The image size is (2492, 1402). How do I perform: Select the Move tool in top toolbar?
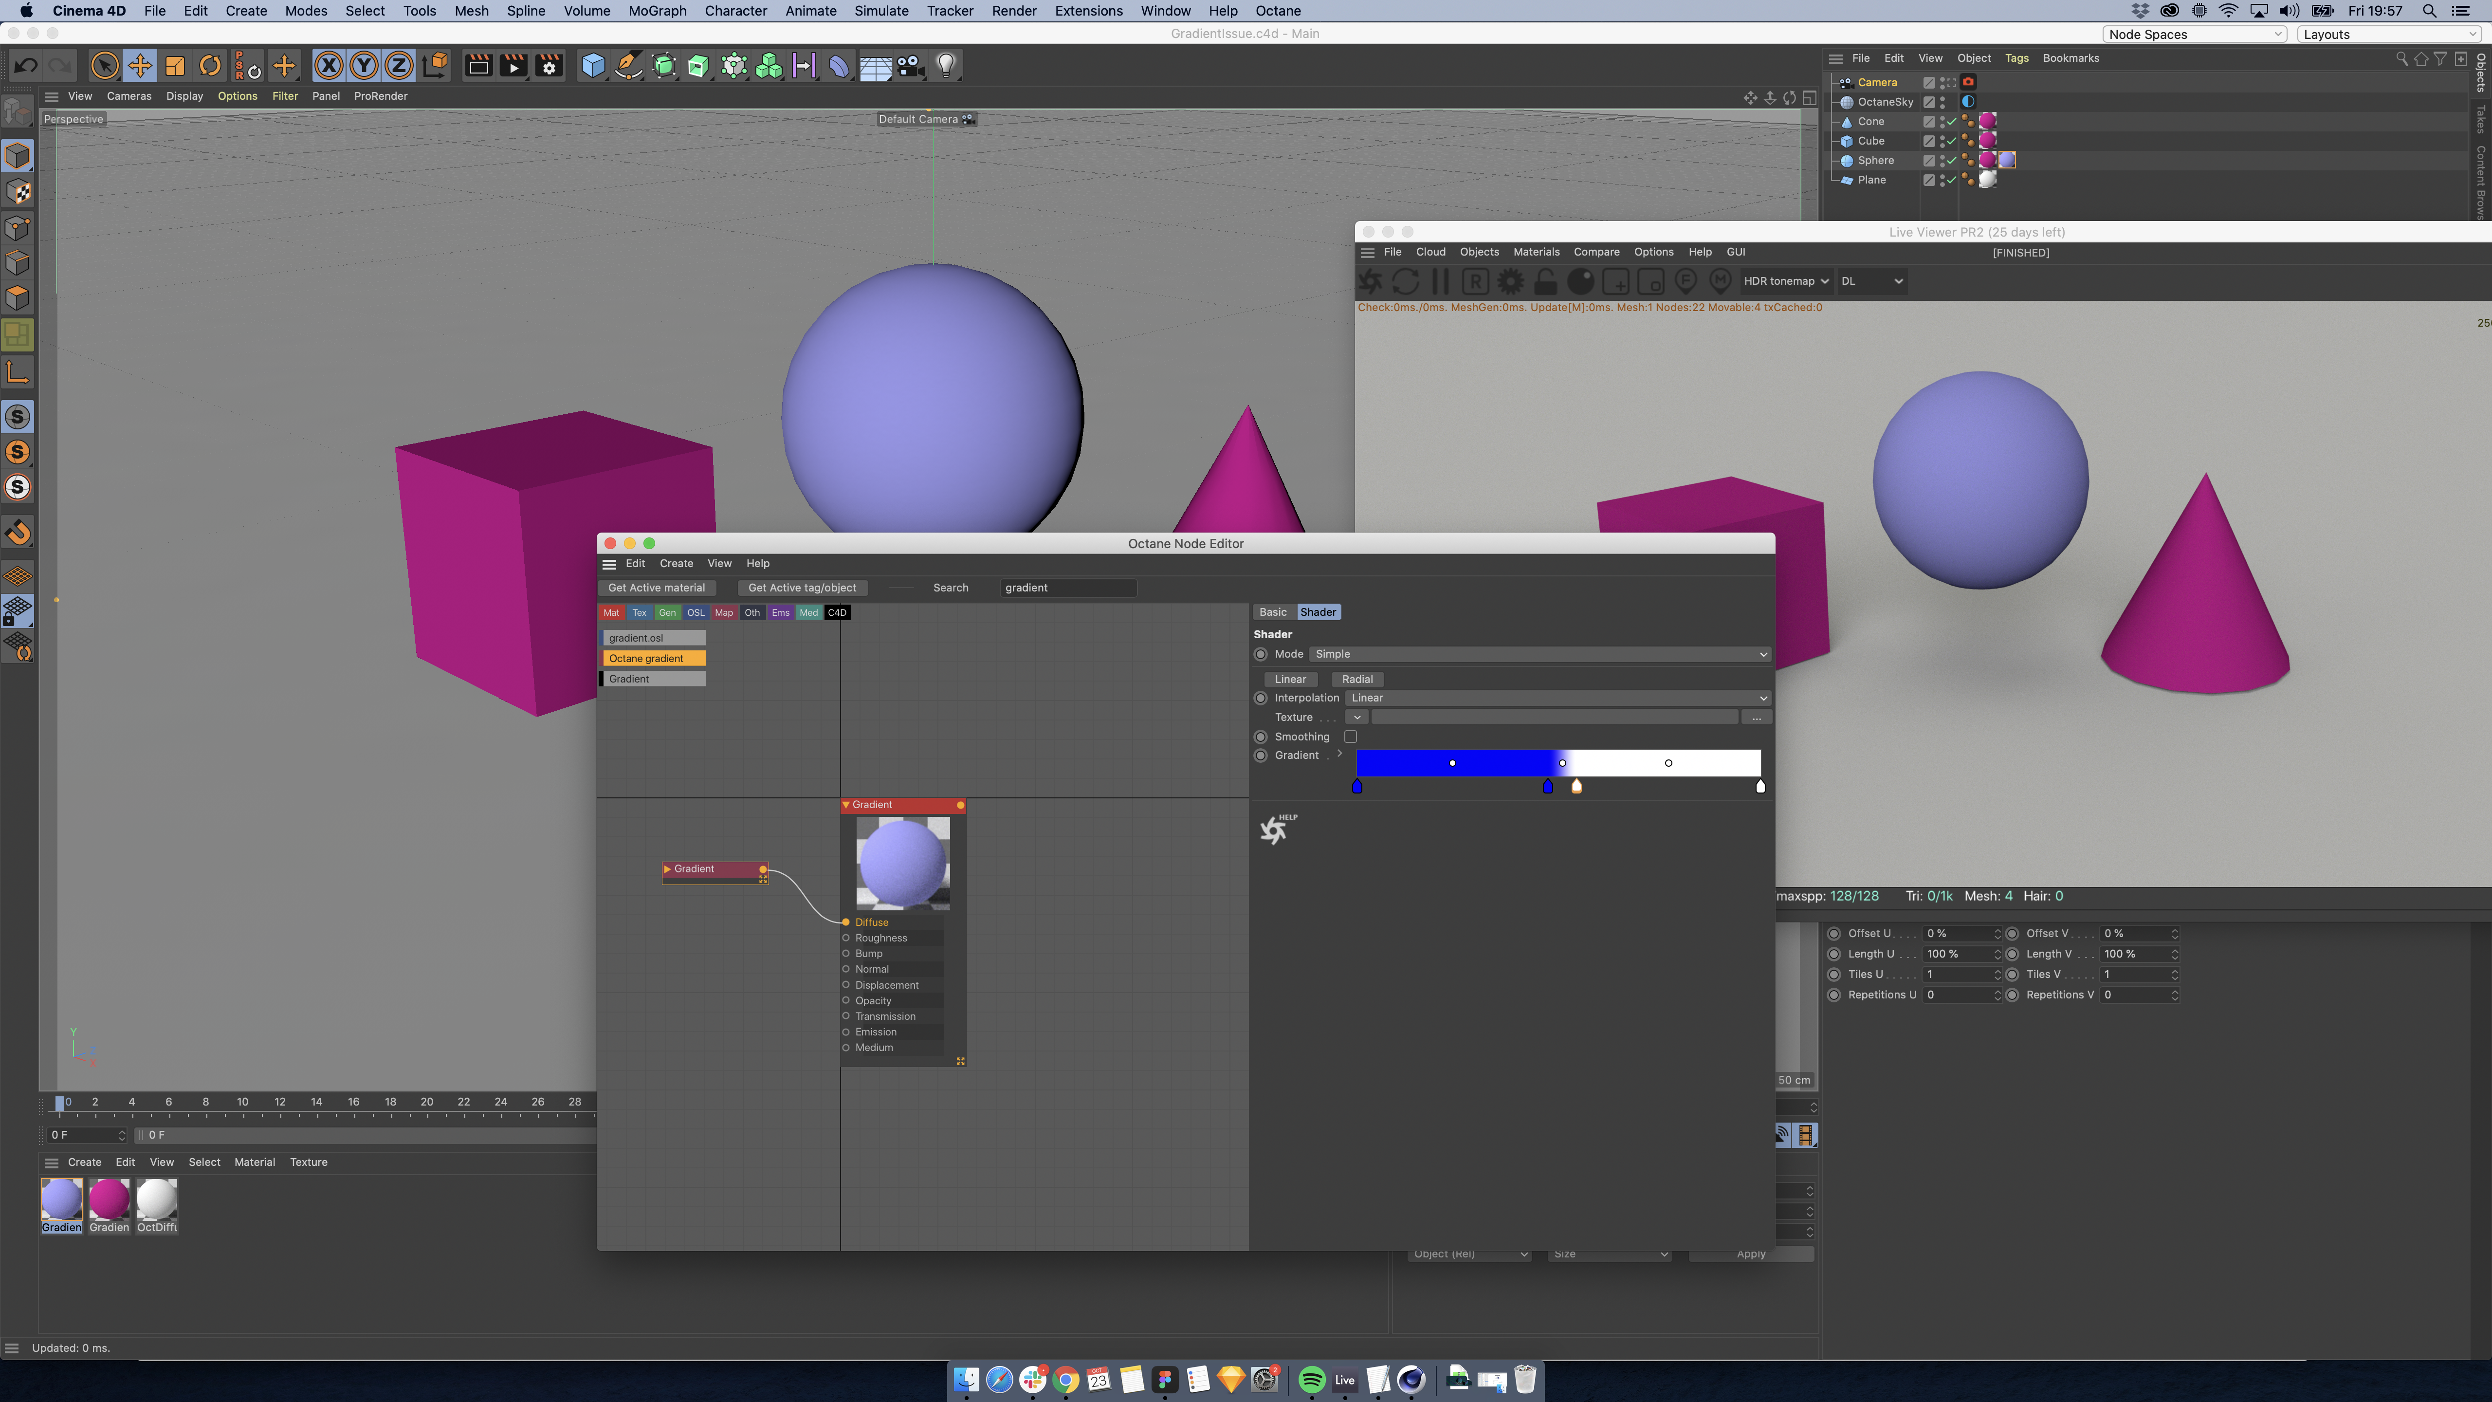(139, 66)
